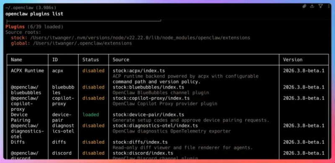Open stock:diffs/index.ts source path
This screenshot has height=163, width=335.
(140, 142)
